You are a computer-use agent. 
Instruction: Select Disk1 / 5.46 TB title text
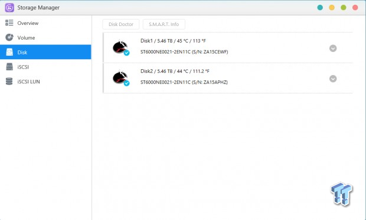pyautogui.click(x=173, y=41)
